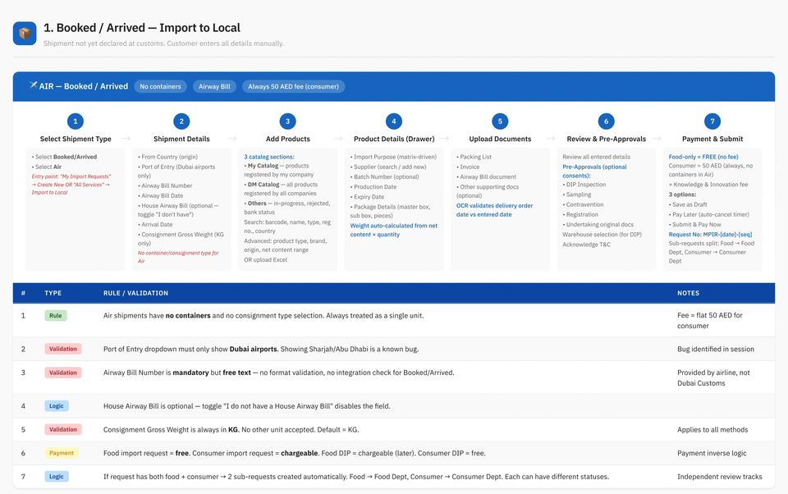Screen dimensions: 788x494
Task: Click the House Airway Bill is optional text
Action: coord(247,405)
